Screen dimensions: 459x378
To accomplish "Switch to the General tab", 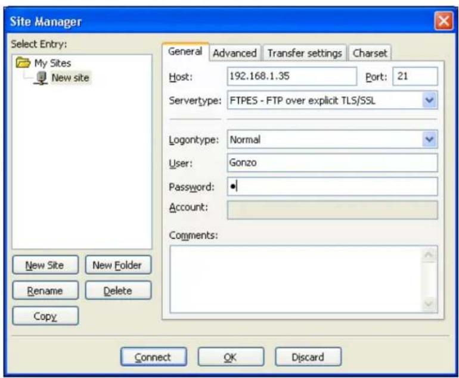I will coord(185,52).
